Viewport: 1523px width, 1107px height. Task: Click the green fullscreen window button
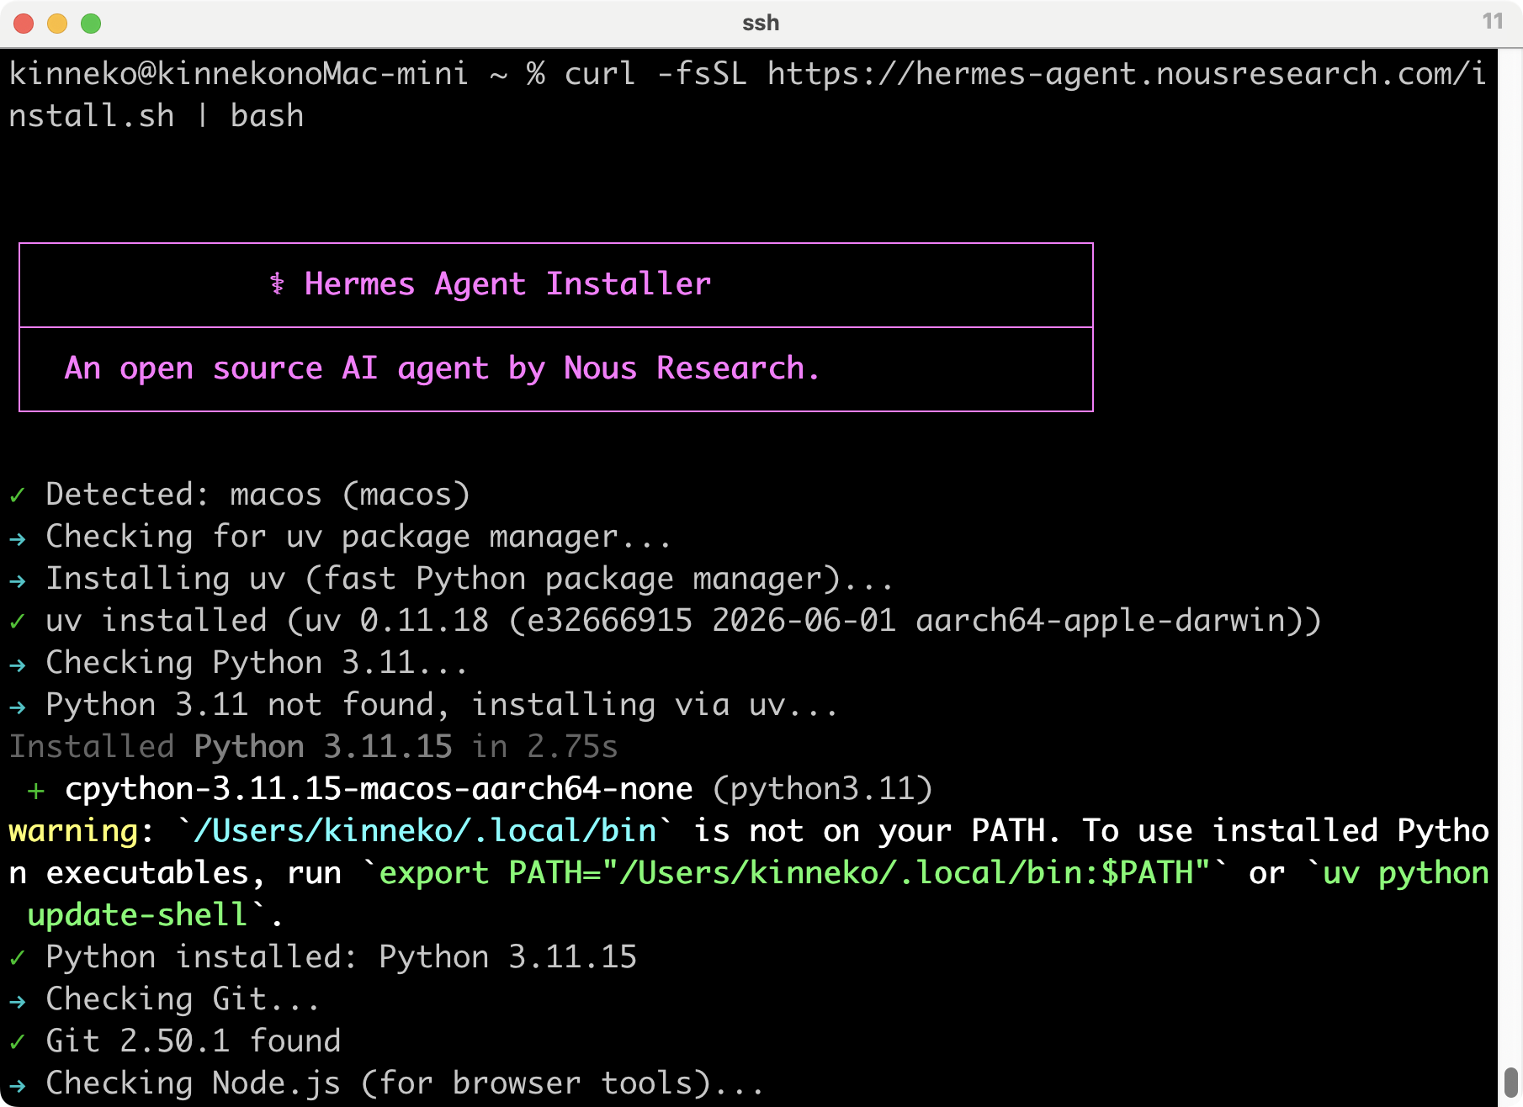click(91, 24)
